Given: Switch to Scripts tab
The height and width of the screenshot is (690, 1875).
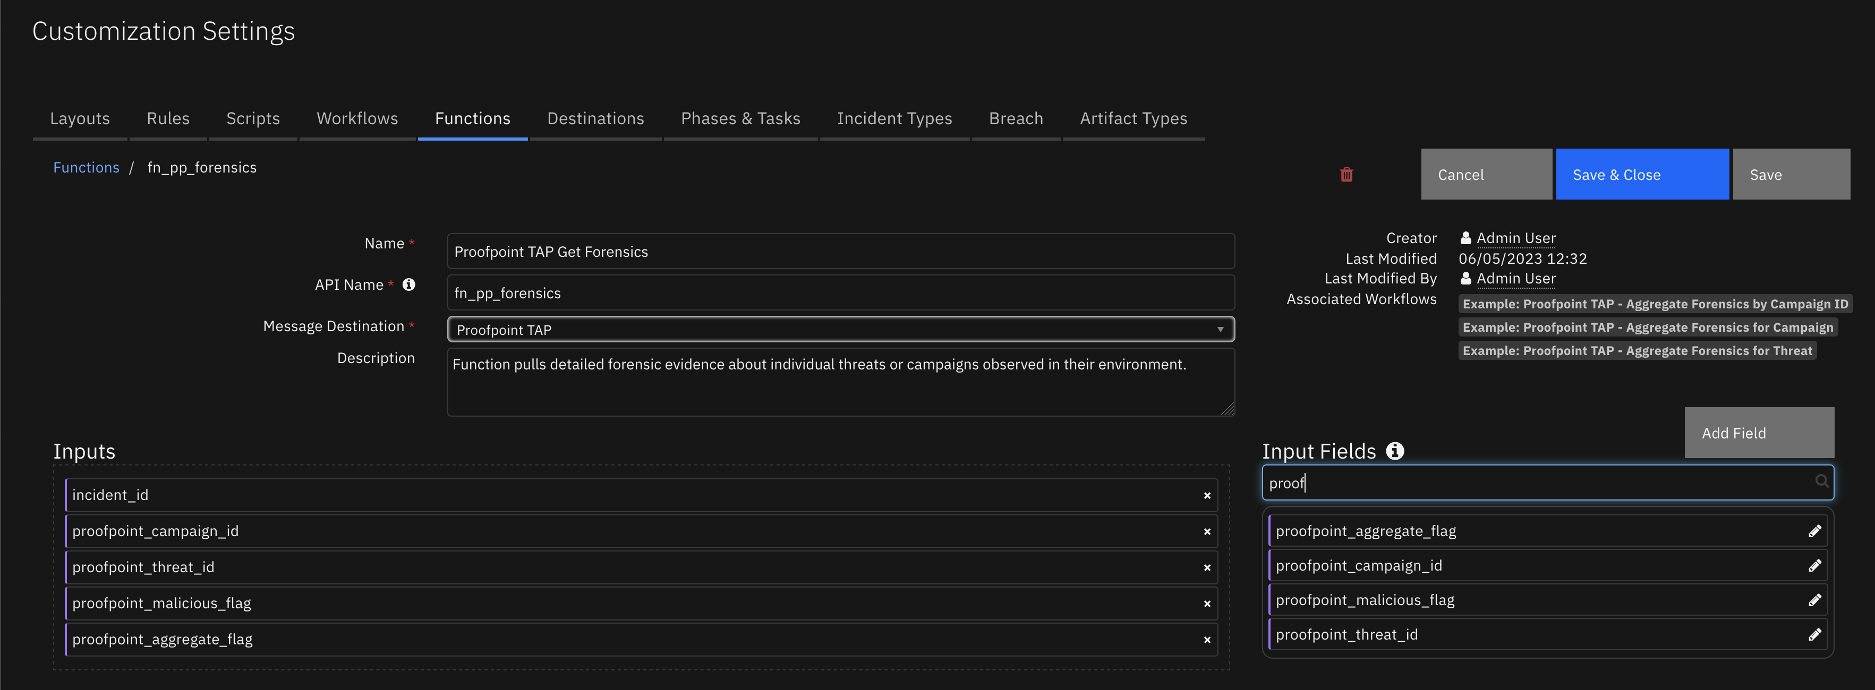Looking at the screenshot, I should (x=253, y=118).
